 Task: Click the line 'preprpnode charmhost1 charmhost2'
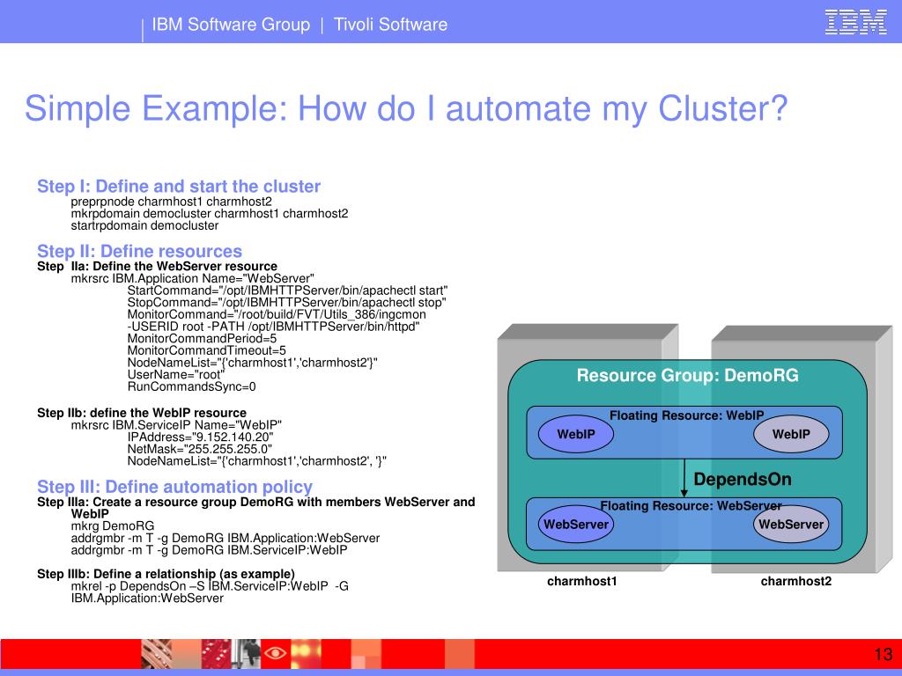coord(172,202)
